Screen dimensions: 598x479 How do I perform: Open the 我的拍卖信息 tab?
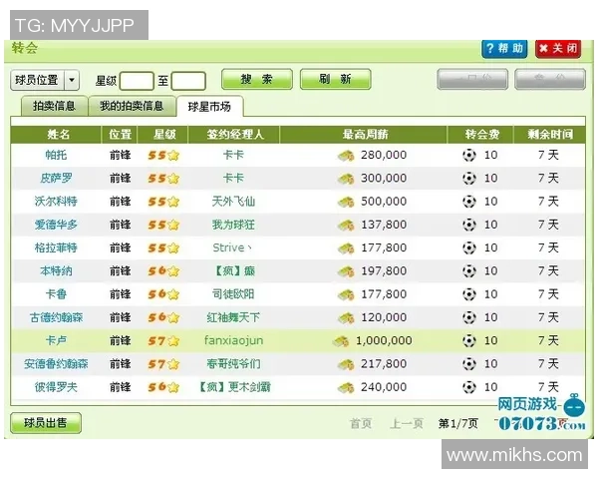coord(132,106)
